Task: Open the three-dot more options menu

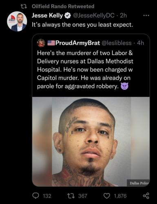Action: click(x=146, y=16)
